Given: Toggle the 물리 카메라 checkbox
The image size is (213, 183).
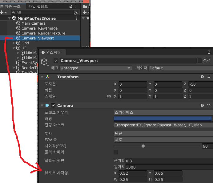Looking at the screenshot, I should click(x=116, y=152).
